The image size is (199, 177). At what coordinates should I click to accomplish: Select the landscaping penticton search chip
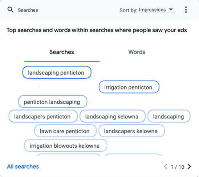click(x=57, y=73)
